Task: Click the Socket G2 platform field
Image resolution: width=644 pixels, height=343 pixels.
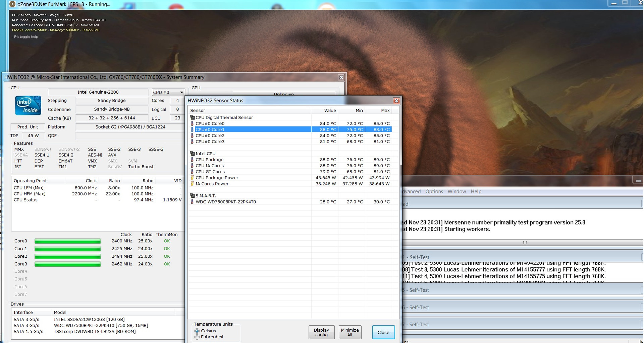Action: tap(130, 127)
